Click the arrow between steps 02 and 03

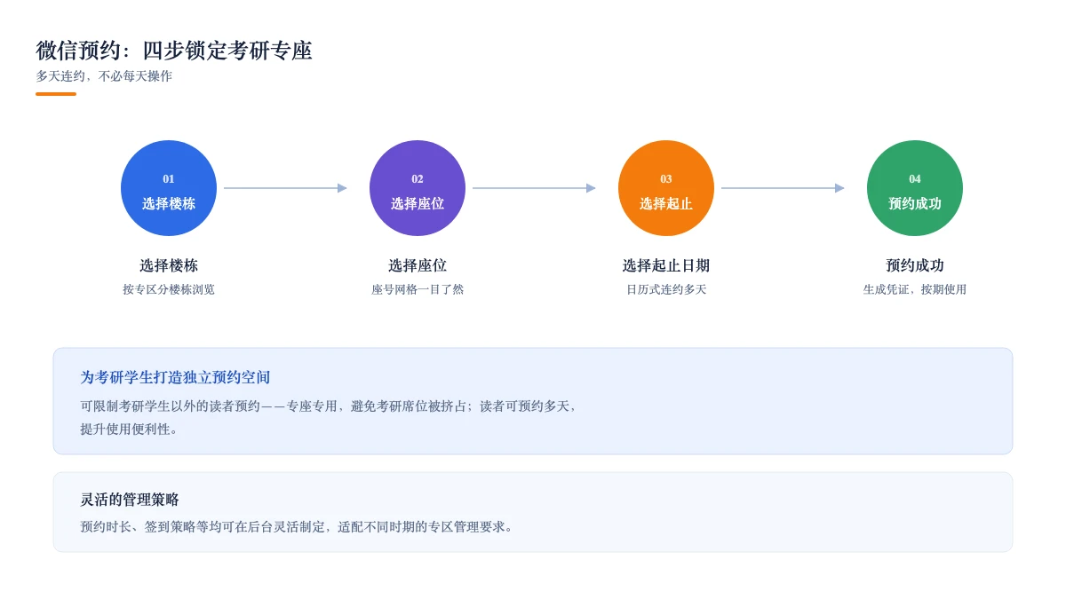pyautogui.click(x=534, y=188)
